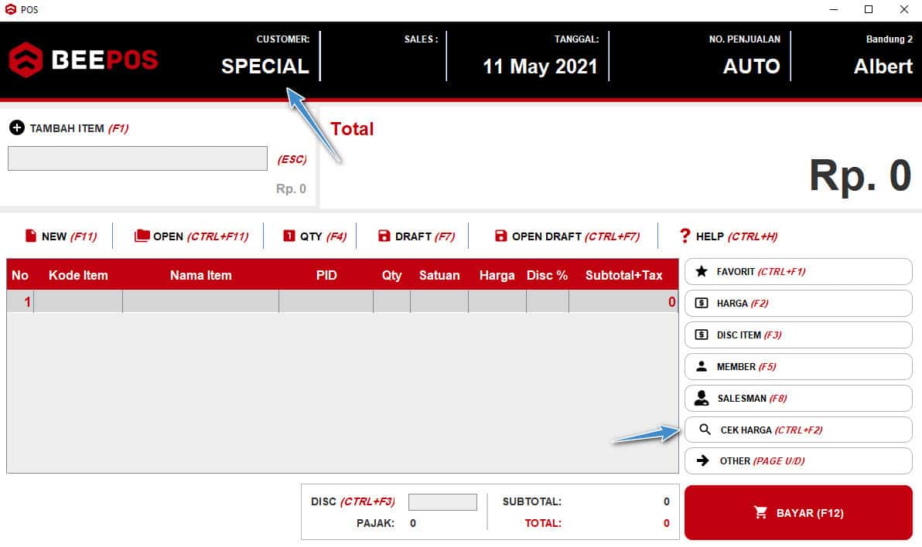Click the Other arrow icon
This screenshot has width=922, height=547.
702,460
